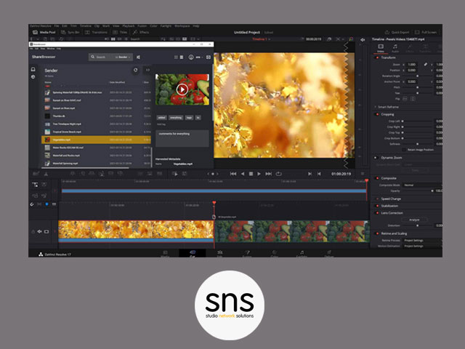Select the Waterfall and Rocks.mp4 row

(x=96, y=155)
